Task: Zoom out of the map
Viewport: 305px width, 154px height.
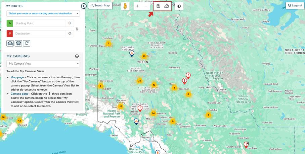Action: coord(146,6)
